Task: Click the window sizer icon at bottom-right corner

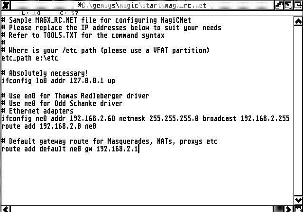Action: click(x=298, y=209)
